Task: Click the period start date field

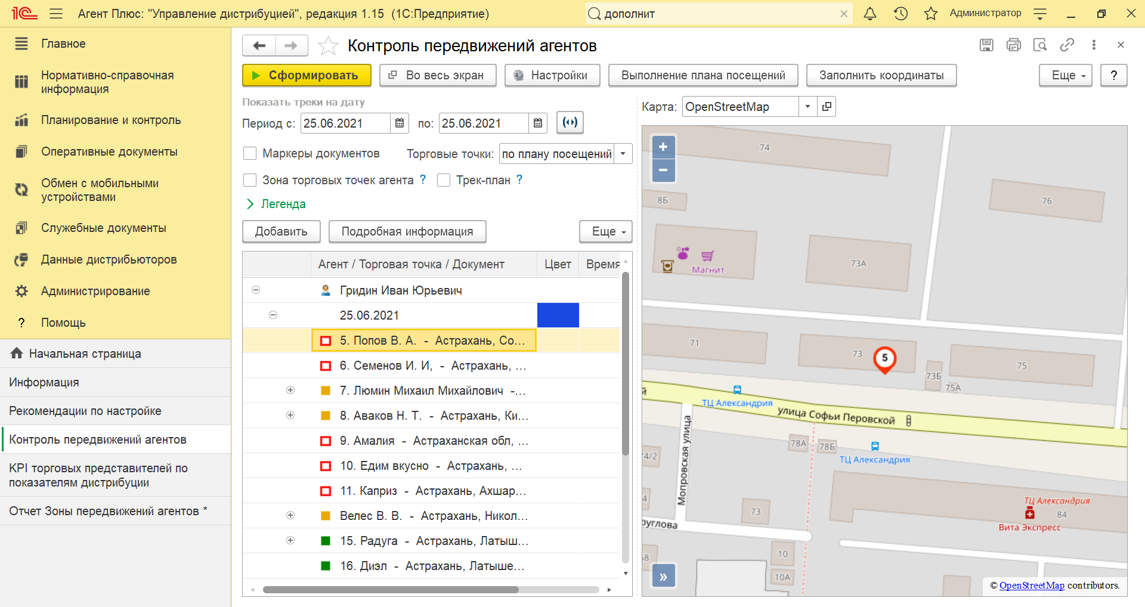Action: click(346, 123)
